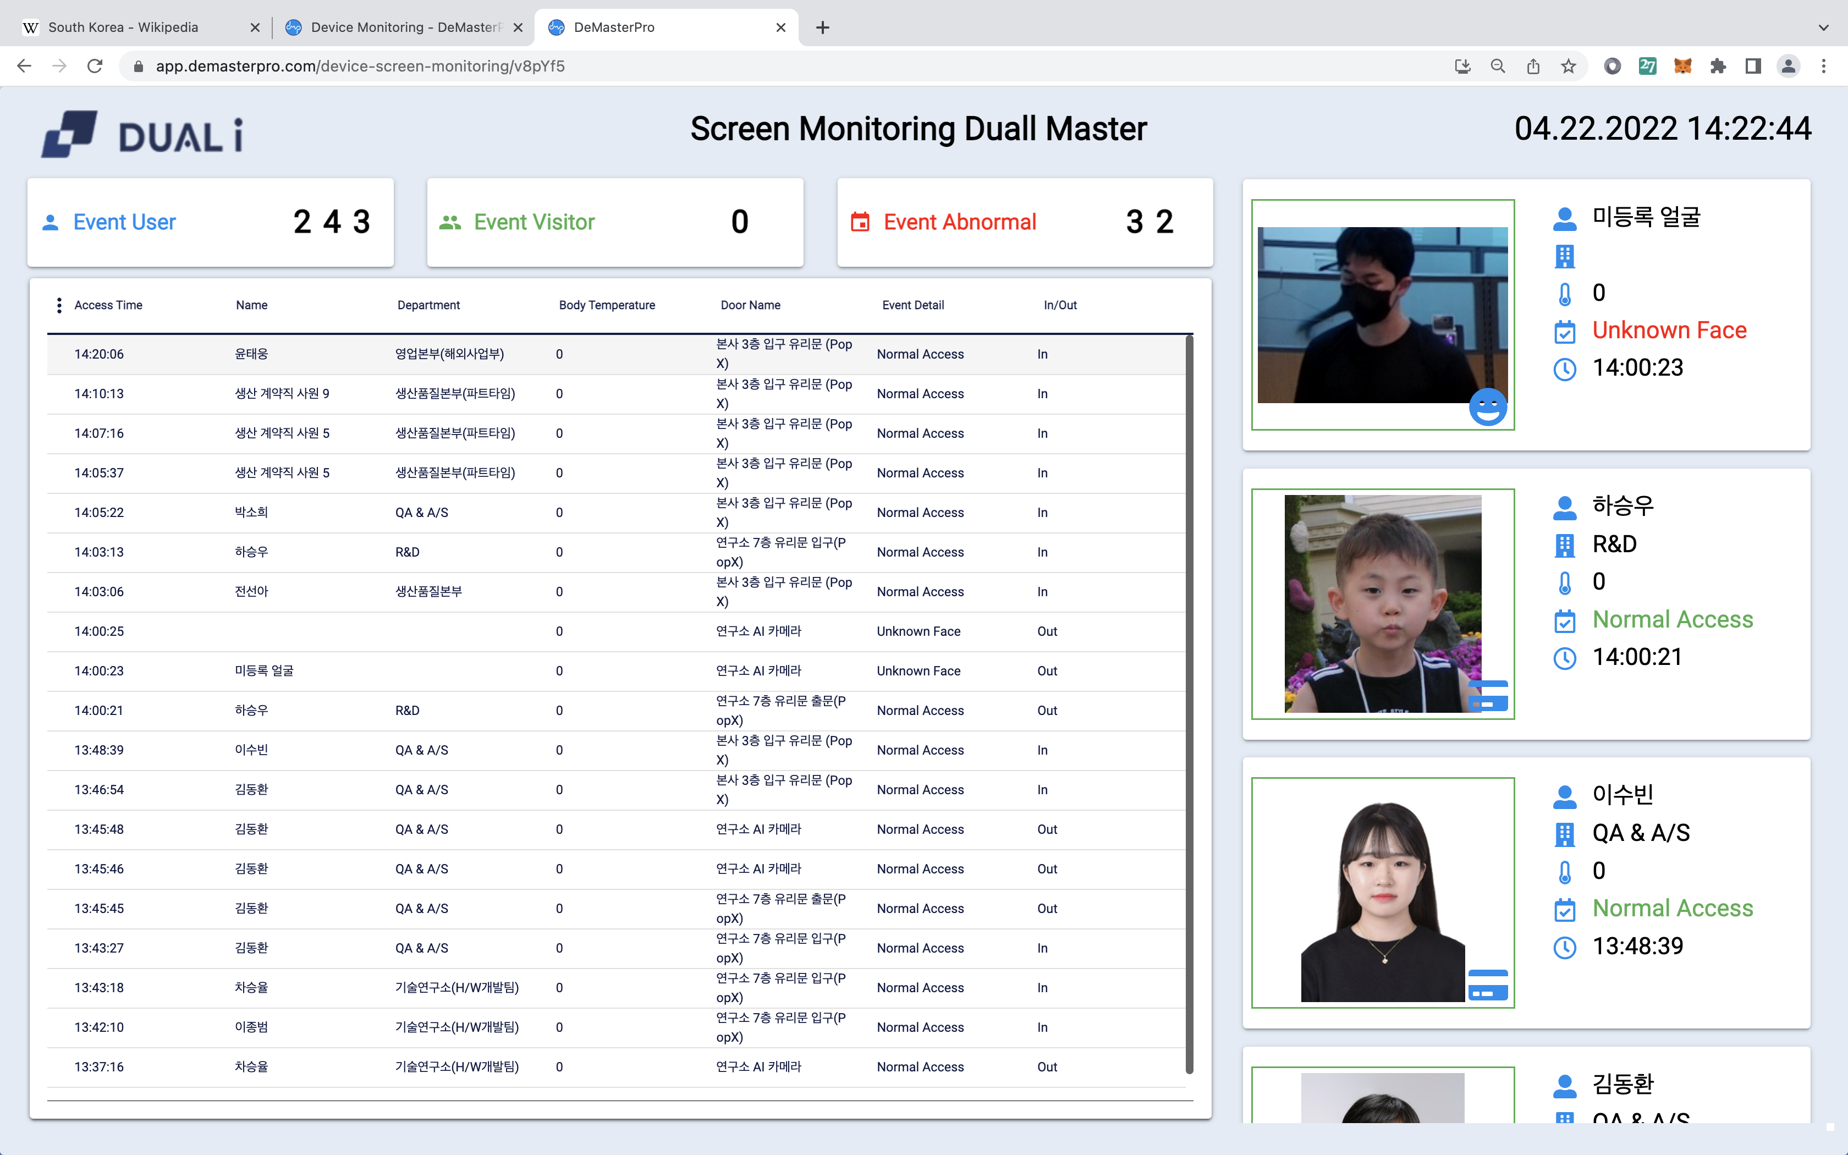Click the person icon next to 미등록 얼굴

pyautogui.click(x=1565, y=219)
